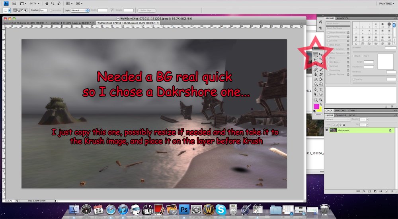Select the Lasso tool in toolbox
This screenshot has height=219, width=398.
[x=316, y=60]
